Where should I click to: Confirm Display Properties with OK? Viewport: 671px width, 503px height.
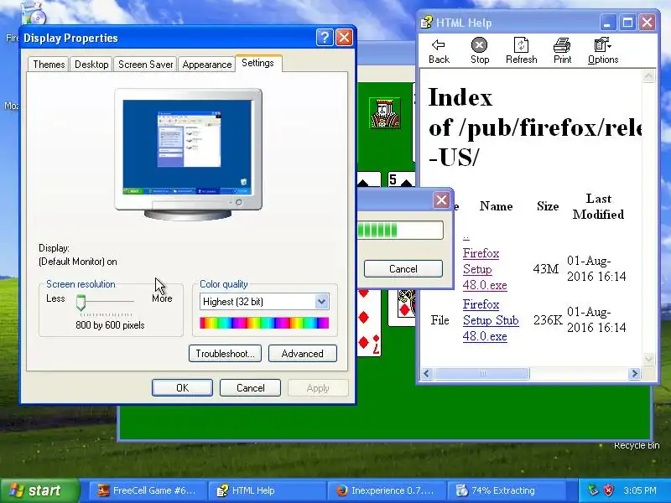click(182, 388)
